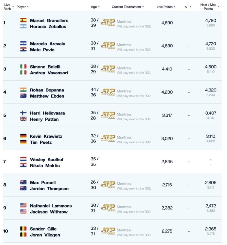Sort by Live Rank column arrow
The image size is (227, 245).
(x=13, y=7)
